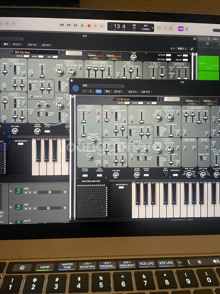This screenshot has height=294, width=220.
Task: Click the HELP button
Action: (x=185, y=56)
